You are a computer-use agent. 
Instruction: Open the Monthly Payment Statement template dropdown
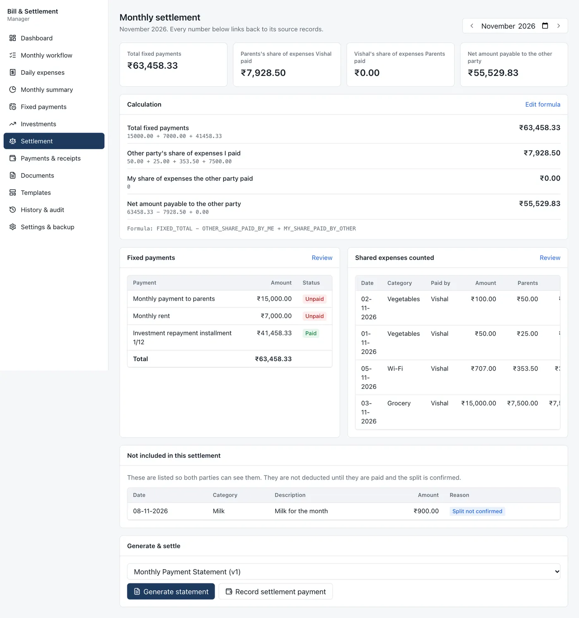(x=344, y=572)
